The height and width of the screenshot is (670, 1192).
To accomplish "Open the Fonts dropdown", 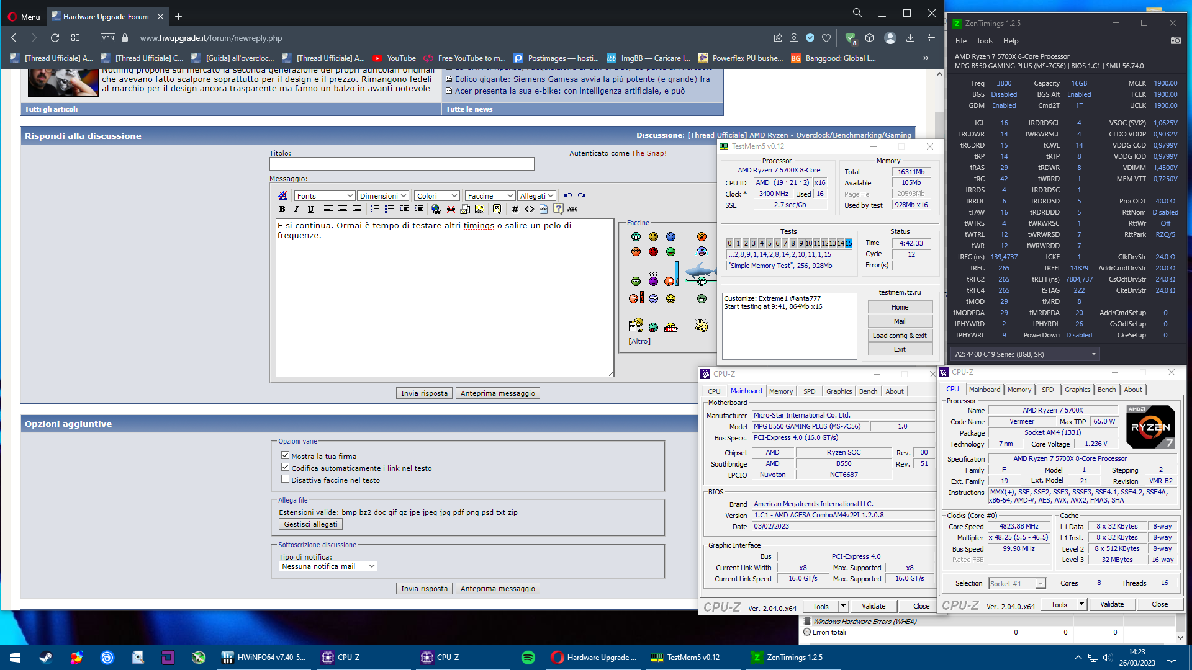I will (324, 195).
